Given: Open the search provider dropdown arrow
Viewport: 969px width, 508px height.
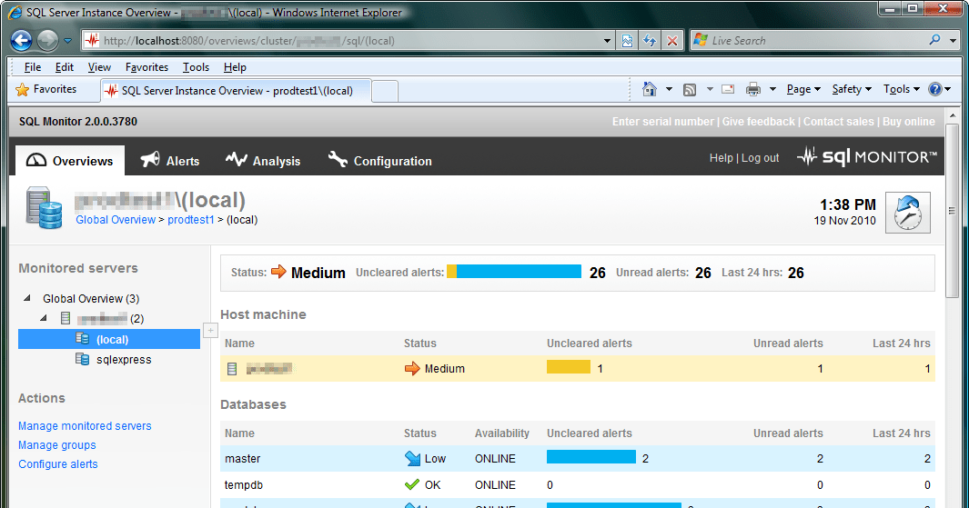Looking at the screenshot, I should (x=953, y=41).
